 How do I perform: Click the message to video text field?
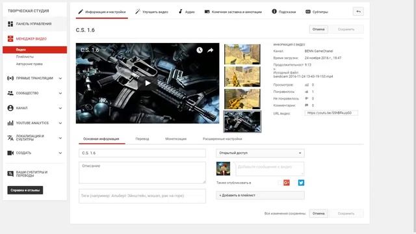(x=270, y=169)
